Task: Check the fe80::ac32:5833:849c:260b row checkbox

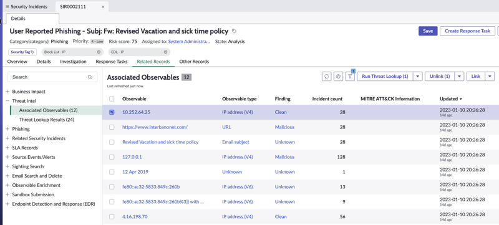Action: click(112, 187)
